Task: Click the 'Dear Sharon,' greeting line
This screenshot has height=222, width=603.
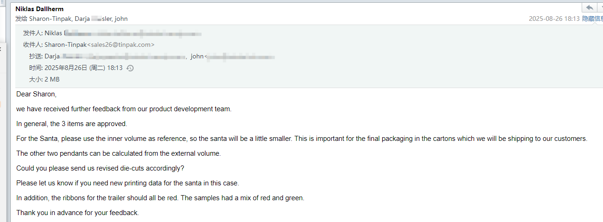Action: pyautogui.click(x=36, y=94)
